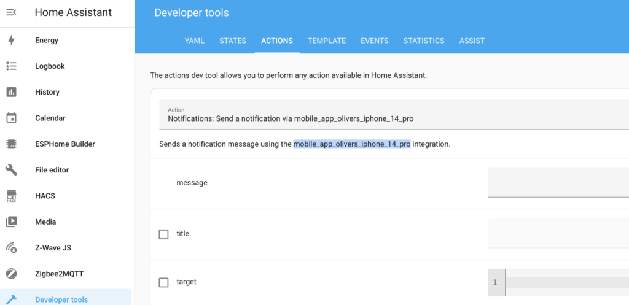This screenshot has width=629, height=305.
Task: Click the message field label
Action: [x=192, y=183]
